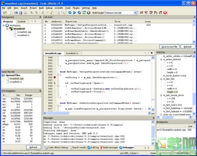Close the Management panel
This screenshot has width=197, height=156.
pos(40,17)
